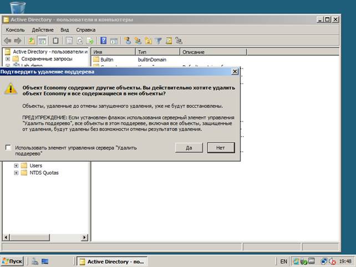Open Properties via the toolbar sheet icon
Image resolution: width=356 pixels, height=267 pixels.
point(69,41)
